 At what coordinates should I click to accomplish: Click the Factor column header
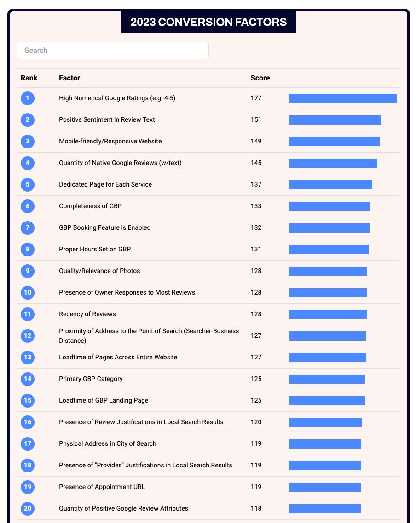pos(69,78)
